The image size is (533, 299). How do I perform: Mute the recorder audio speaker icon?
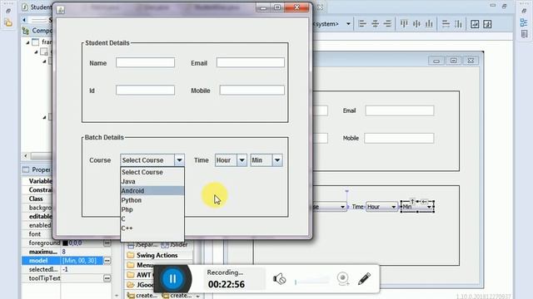pos(280,279)
